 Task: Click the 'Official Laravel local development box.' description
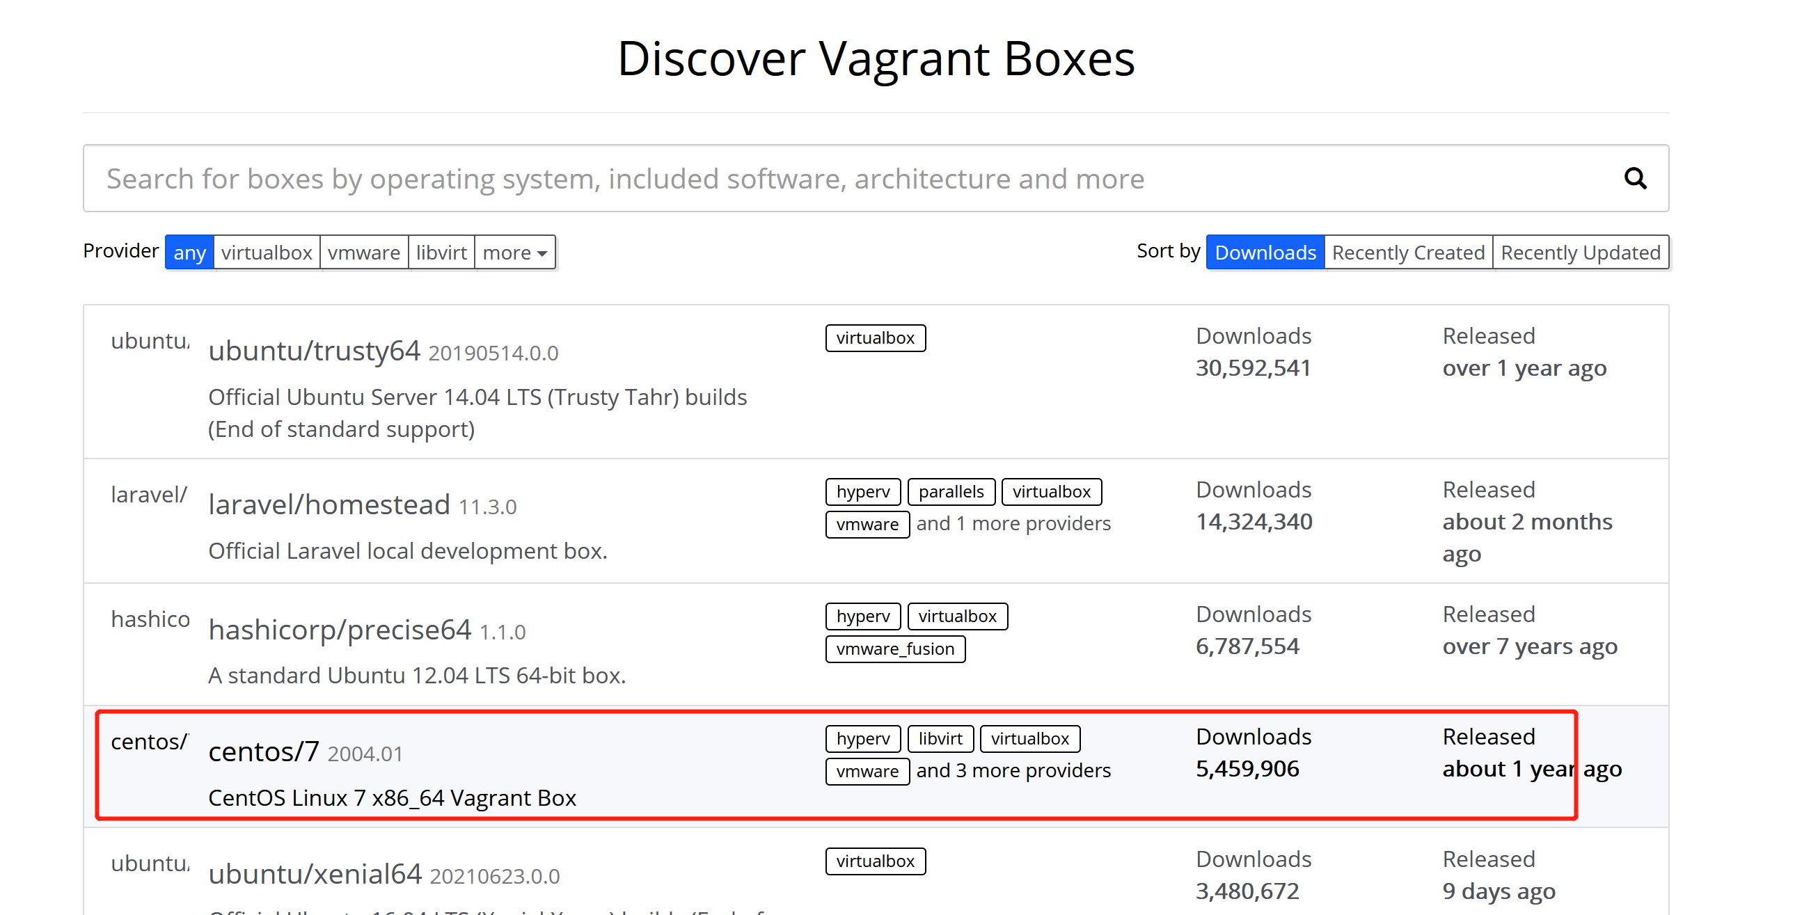point(407,551)
